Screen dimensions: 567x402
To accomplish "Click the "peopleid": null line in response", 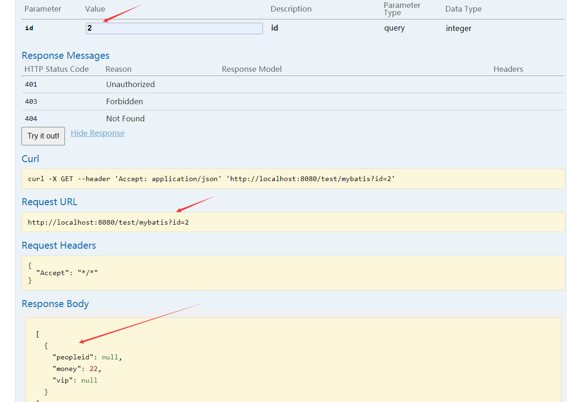I will 87,357.
